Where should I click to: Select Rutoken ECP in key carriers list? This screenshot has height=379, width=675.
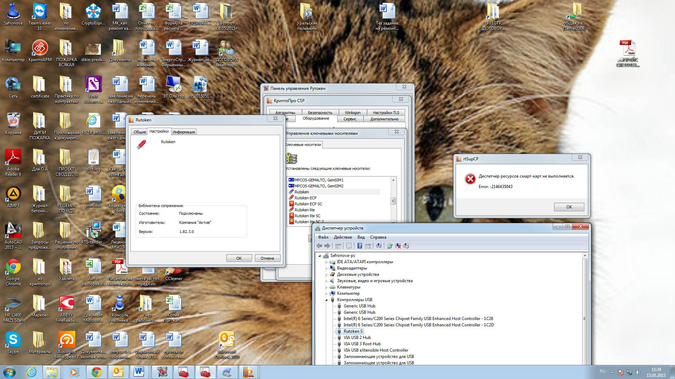[x=305, y=198]
